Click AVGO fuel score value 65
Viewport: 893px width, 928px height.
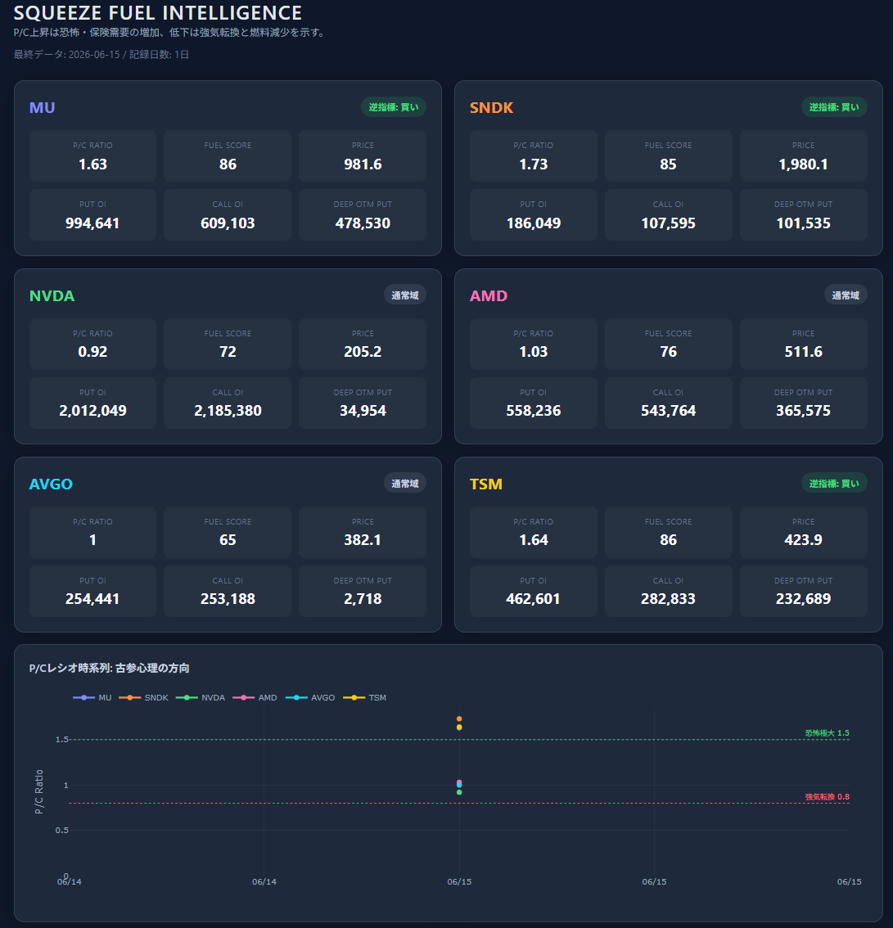tap(228, 540)
